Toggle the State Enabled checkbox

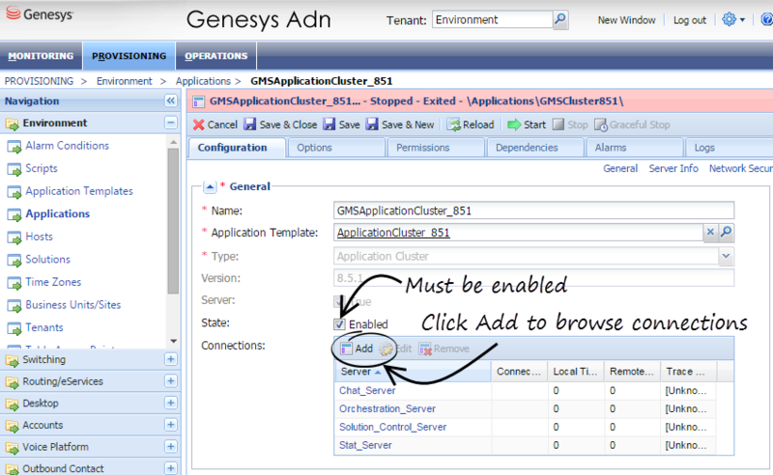pyautogui.click(x=339, y=324)
